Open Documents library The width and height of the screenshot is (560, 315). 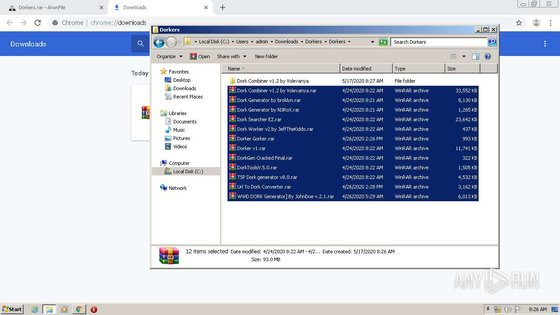(x=181, y=122)
